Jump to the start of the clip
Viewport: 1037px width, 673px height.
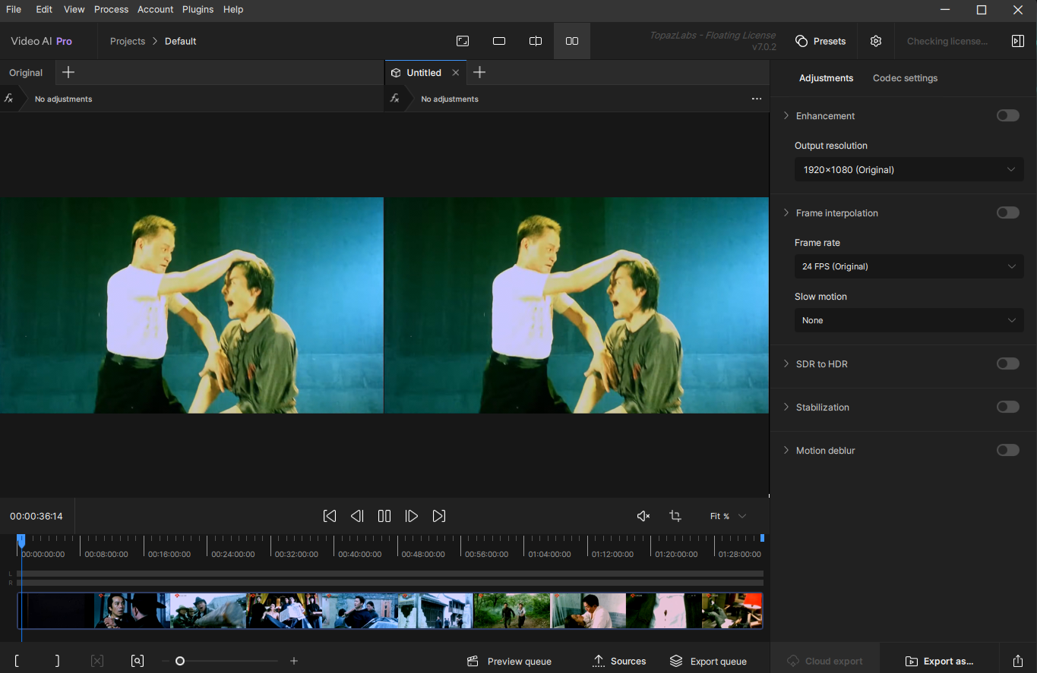click(x=330, y=516)
